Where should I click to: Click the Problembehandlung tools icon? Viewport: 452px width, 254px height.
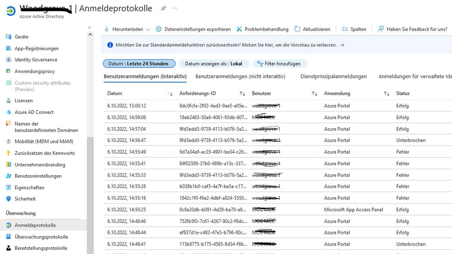(239, 29)
